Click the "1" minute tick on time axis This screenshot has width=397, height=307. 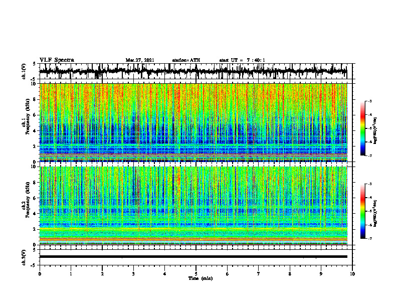click(x=71, y=274)
